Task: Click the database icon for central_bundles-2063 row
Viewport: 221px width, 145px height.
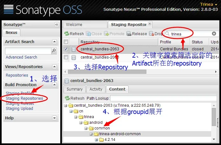Action: (x=74, y=49)
